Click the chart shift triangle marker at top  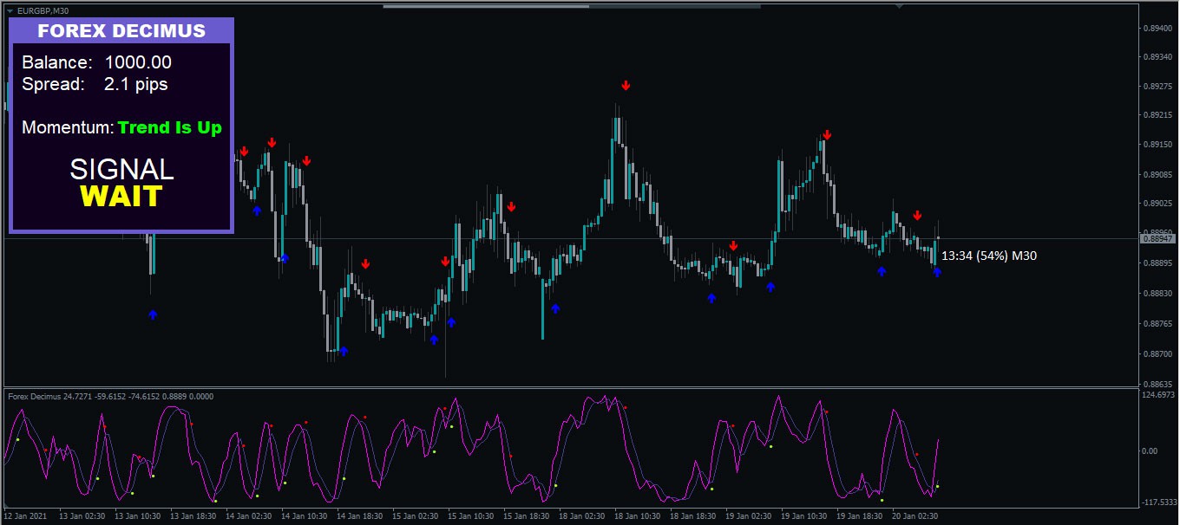[x=900, y=7]
